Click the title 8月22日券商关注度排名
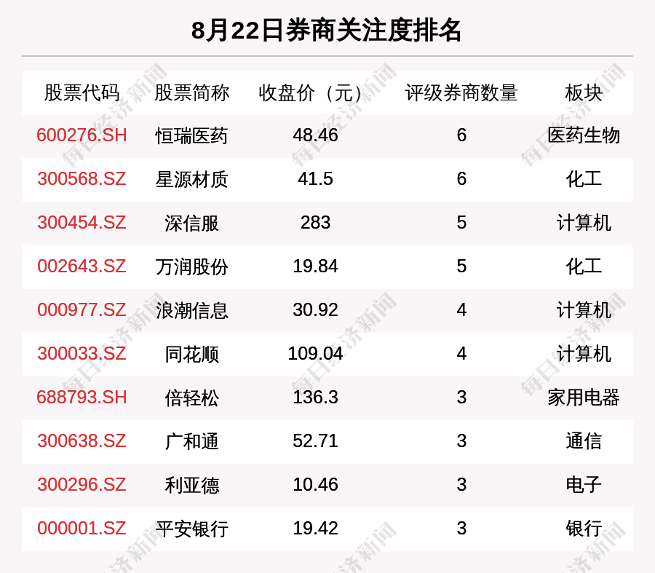Viewport: 655px width, 573px height. tap(326, 31)
